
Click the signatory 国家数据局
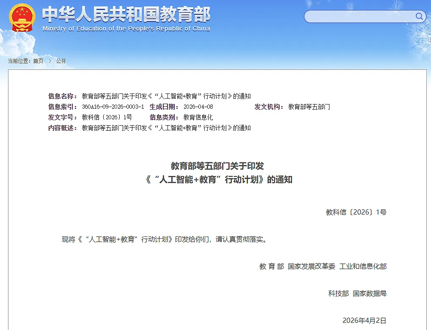(x=369, y=294)
